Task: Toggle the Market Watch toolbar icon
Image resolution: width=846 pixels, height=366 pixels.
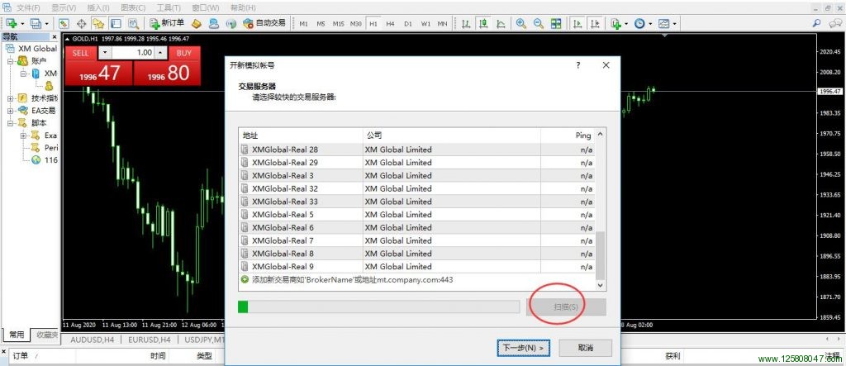Action: click(x=64, y=23)
